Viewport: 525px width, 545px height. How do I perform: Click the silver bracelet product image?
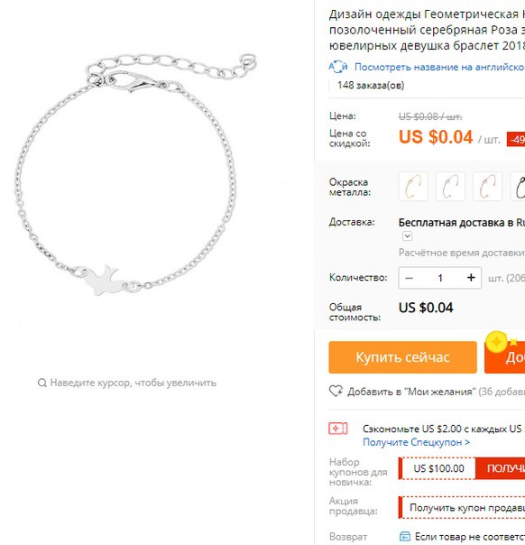pos(136,175)
